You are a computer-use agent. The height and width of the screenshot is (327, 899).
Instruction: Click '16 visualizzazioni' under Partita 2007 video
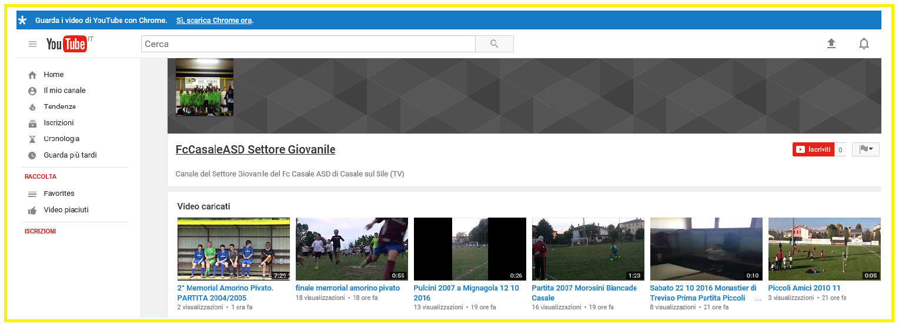(556, 307)
